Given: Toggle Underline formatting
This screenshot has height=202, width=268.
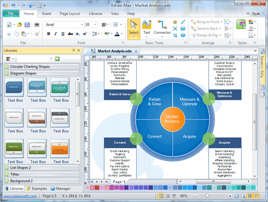Looking at the screenshot, I should 63,33.
